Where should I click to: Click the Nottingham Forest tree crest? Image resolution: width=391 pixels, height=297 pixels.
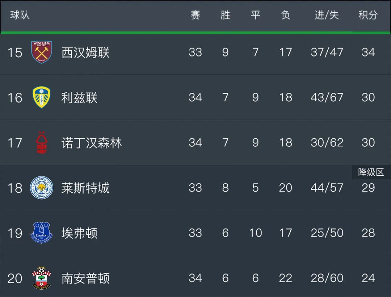pos(41,142)
